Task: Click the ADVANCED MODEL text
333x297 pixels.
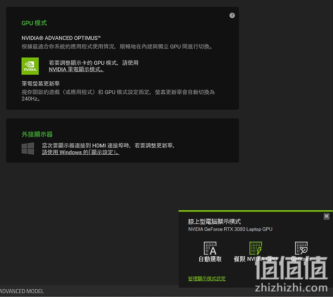Action: point(22,291)
